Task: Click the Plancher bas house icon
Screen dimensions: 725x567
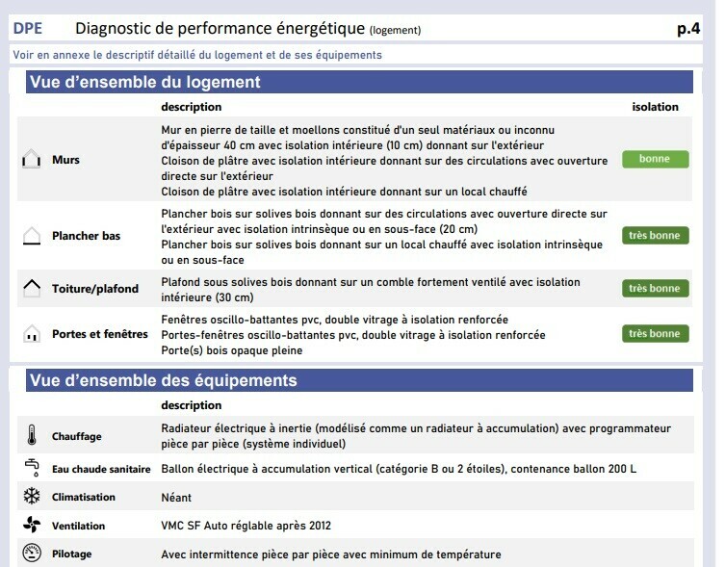Action: point(31,235)
